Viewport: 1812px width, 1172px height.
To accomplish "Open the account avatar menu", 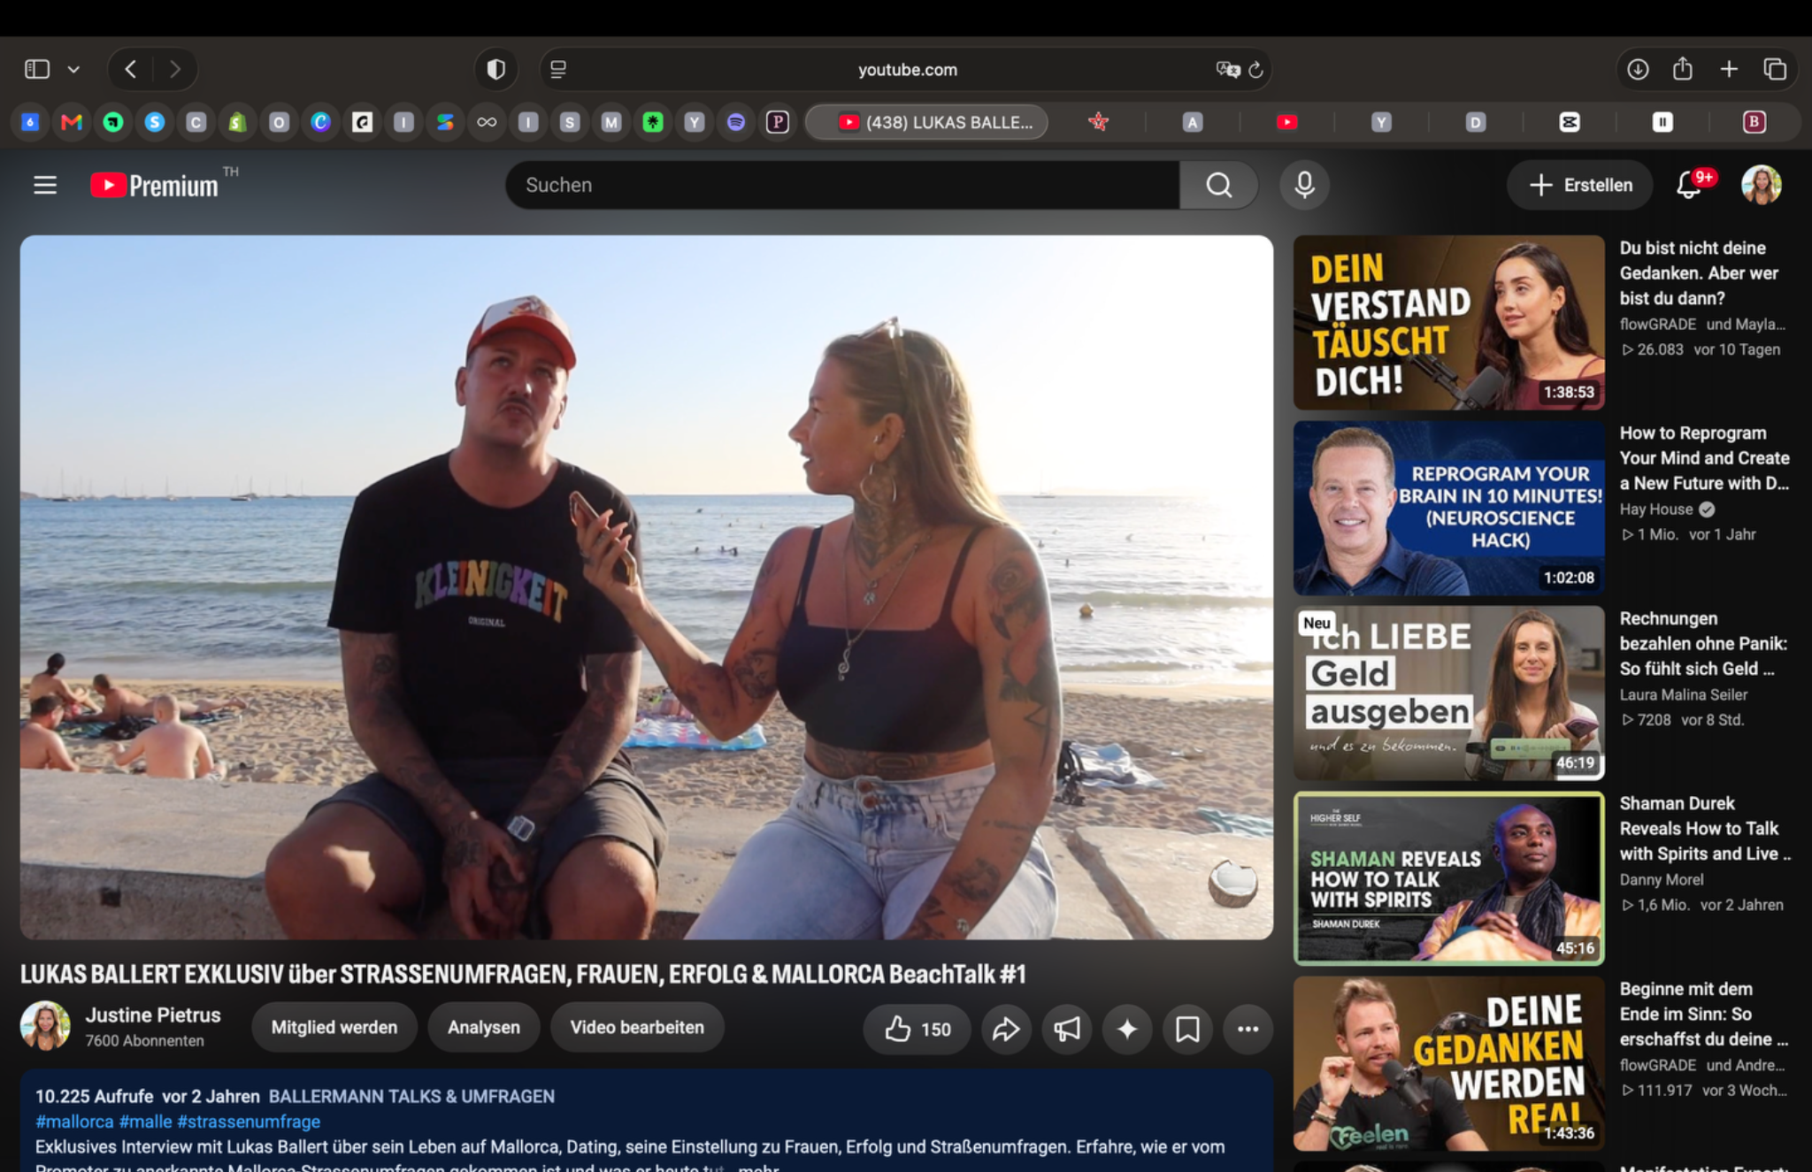I will tap(1761, 185).
